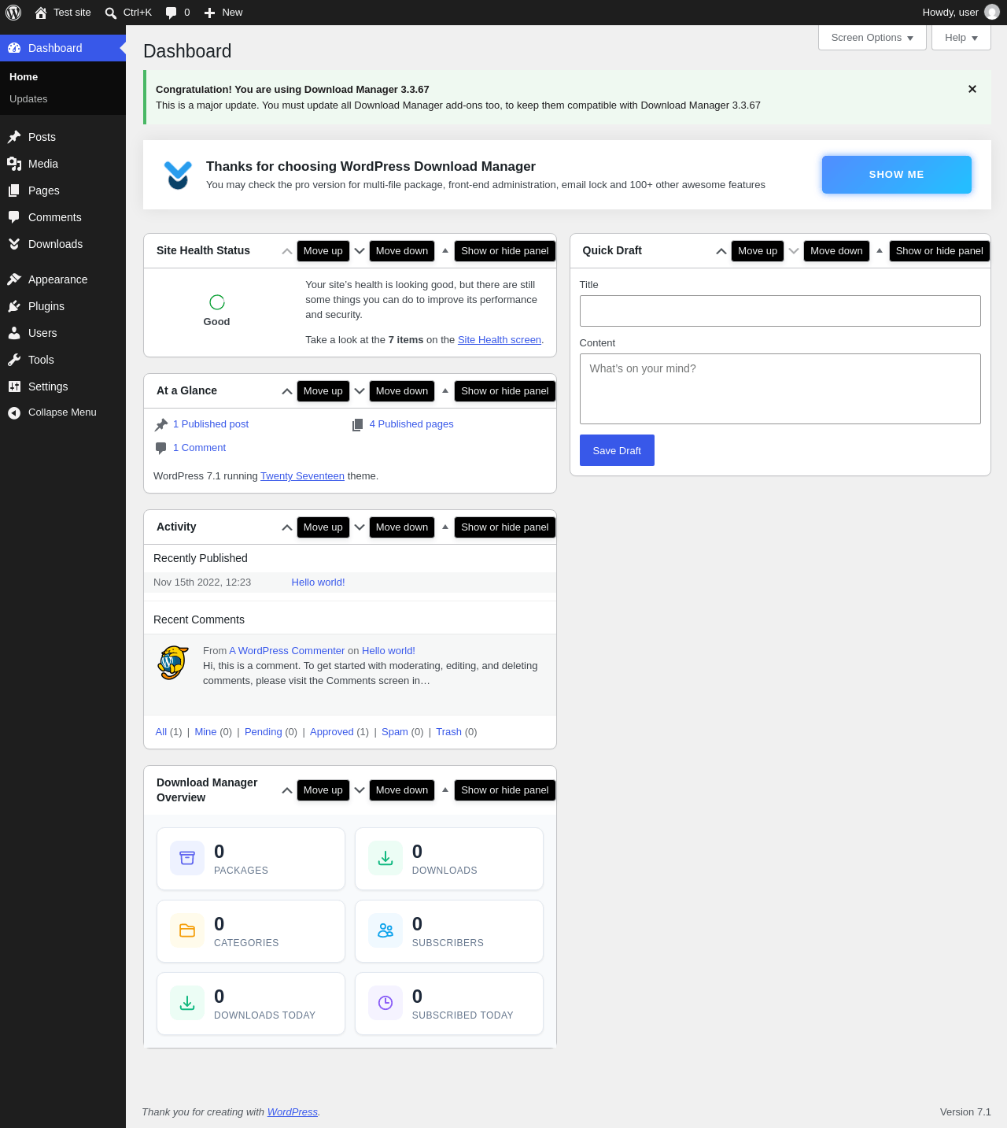Viewport: 1007px width, 1128px height.
Task: Click the user avatar beside Howdy, user
Action: pos(992,13)
